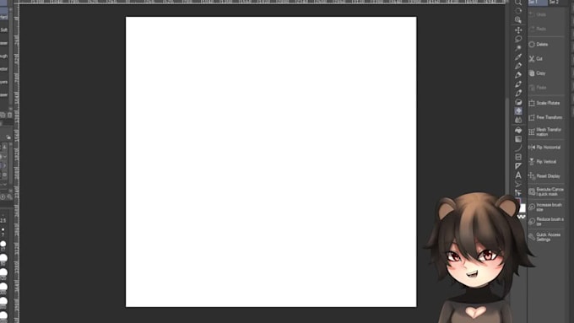Select the Pencil tool

518,75
